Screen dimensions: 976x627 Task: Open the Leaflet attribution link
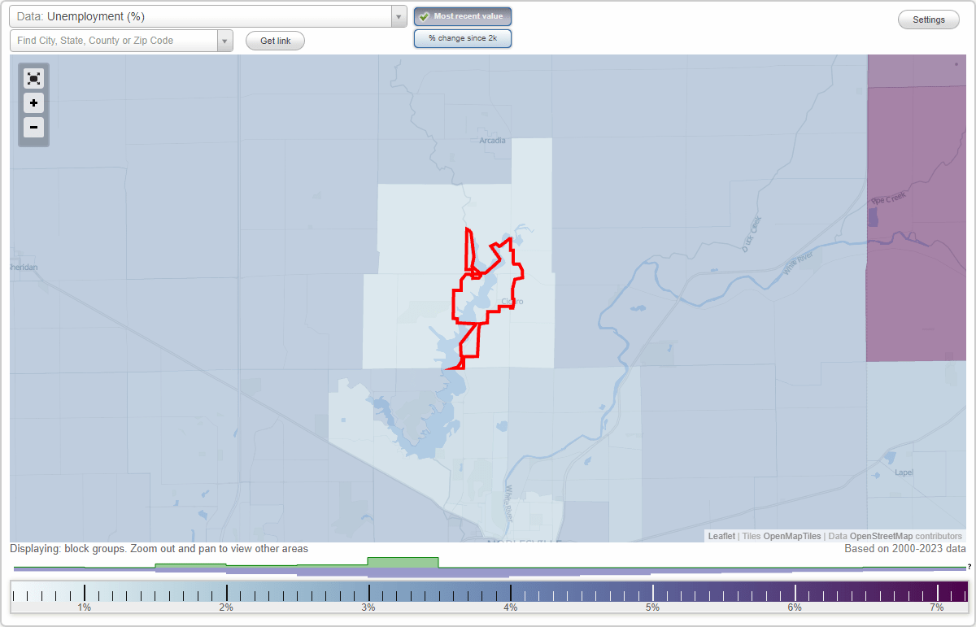[x=721, y=536]
